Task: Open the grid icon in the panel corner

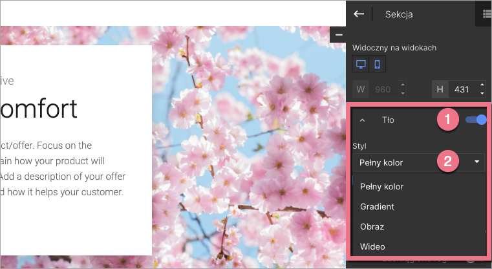Action: pyautogui.click(x=485, y=13)
